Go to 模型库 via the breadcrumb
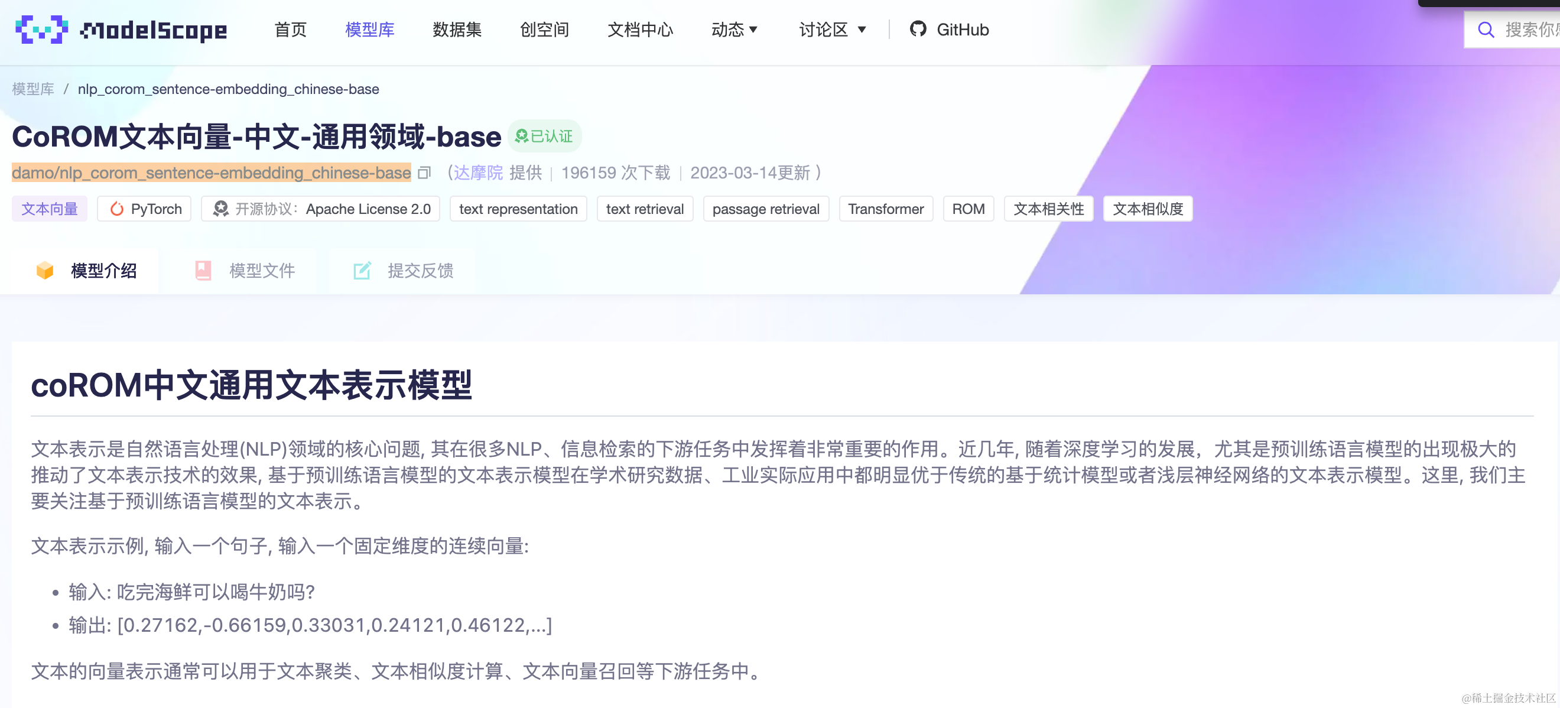The height and width of the screenshot is (708, 1560). pyautogui.click(x=32, y=89)
